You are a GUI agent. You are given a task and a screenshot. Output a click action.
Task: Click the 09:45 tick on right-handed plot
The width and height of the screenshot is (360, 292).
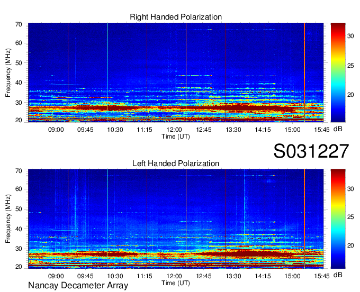[85, 130]
